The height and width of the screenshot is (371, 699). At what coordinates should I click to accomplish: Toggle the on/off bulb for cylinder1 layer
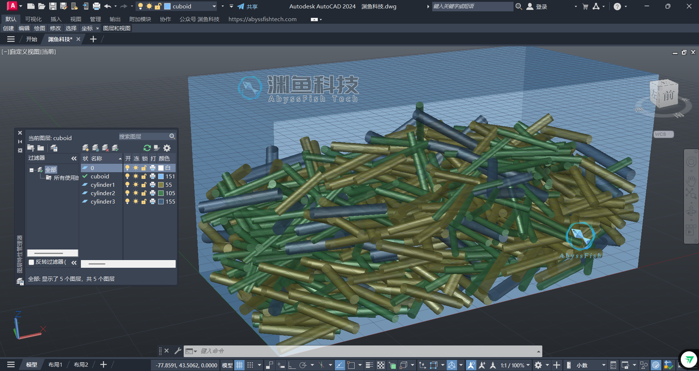point(128,185)
